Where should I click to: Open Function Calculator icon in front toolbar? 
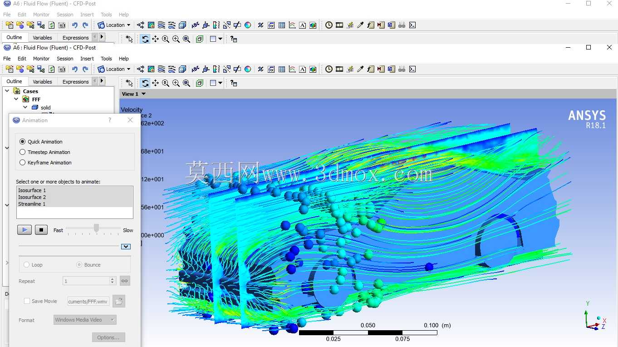tap(371, 69)
